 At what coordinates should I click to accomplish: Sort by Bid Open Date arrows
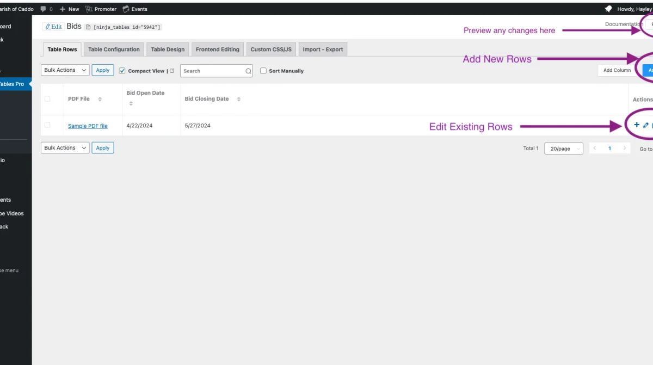131,103
